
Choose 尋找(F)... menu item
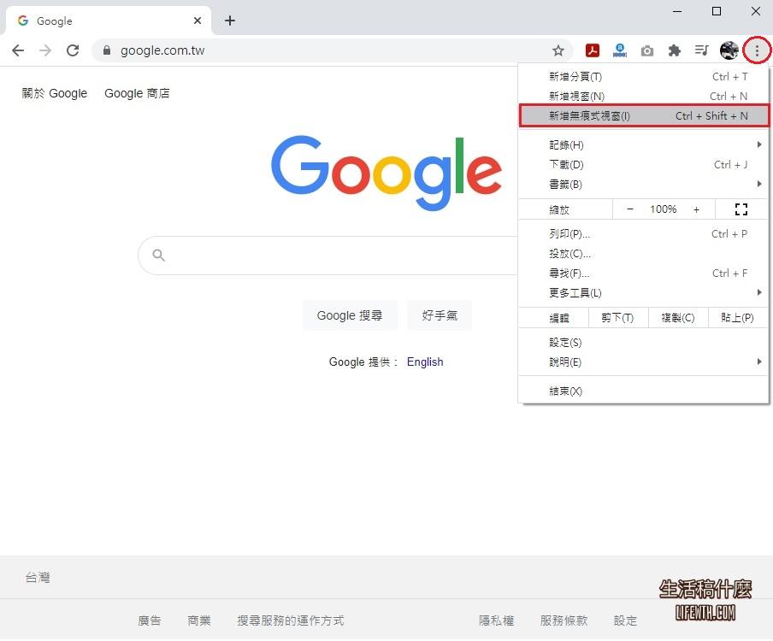coord(643,273)
